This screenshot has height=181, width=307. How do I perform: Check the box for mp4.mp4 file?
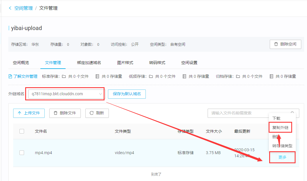tap(22, 153)
